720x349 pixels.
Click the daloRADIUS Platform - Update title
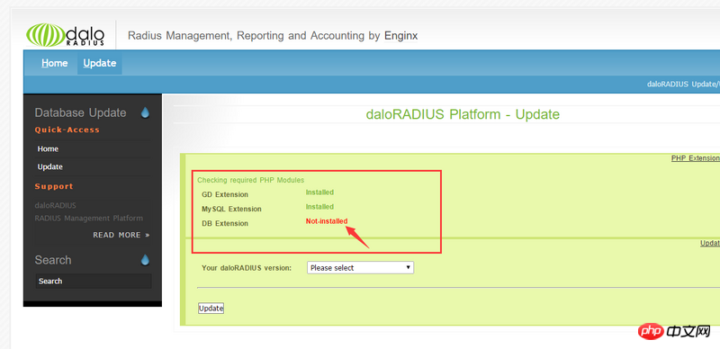(x=463, y=114)
